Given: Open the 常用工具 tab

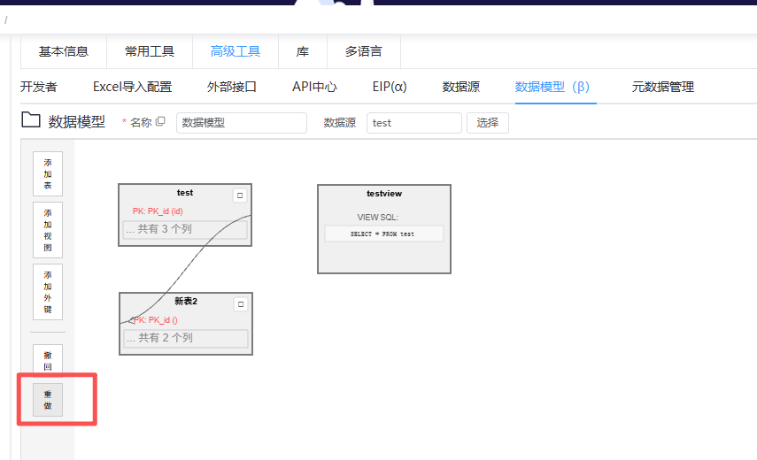Looking at the screenshot, I should (x=150, y=51).
